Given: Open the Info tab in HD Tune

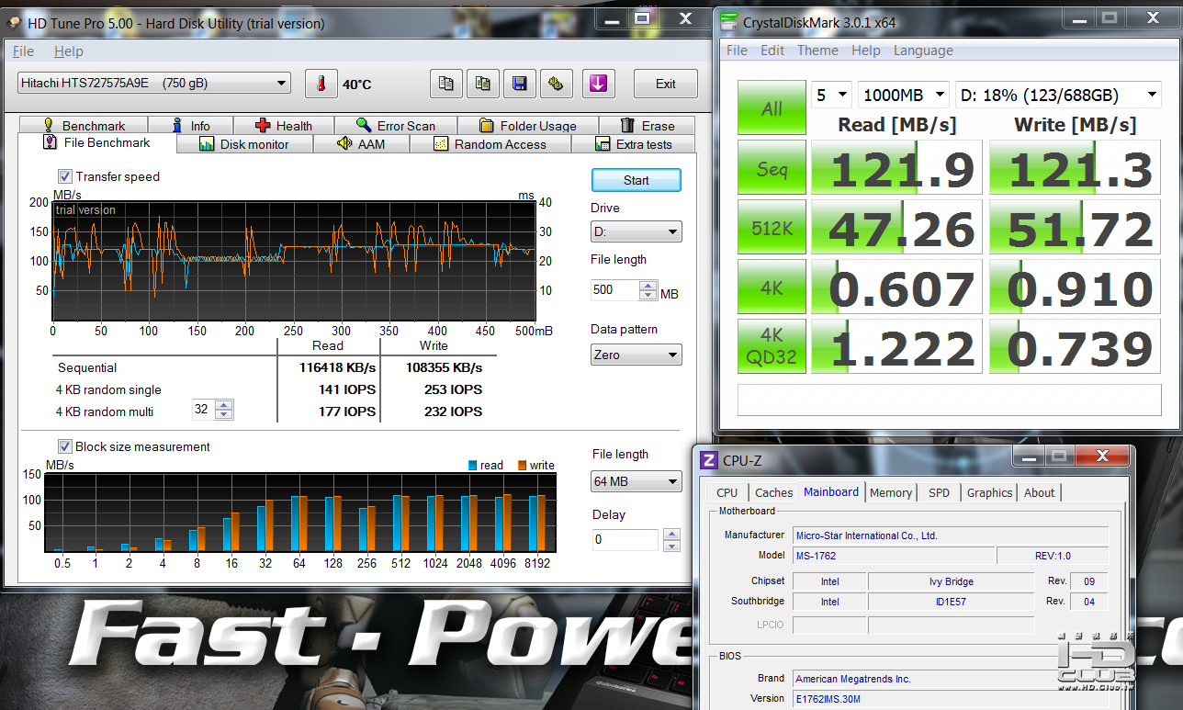Looking at the screenshot, I should [x=191, y=126].
